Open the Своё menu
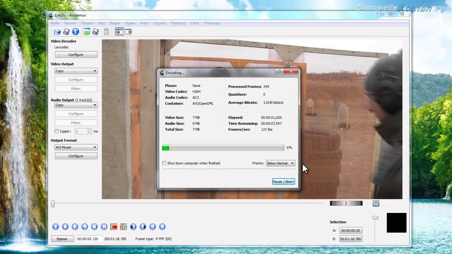 [x=195, y=23]
